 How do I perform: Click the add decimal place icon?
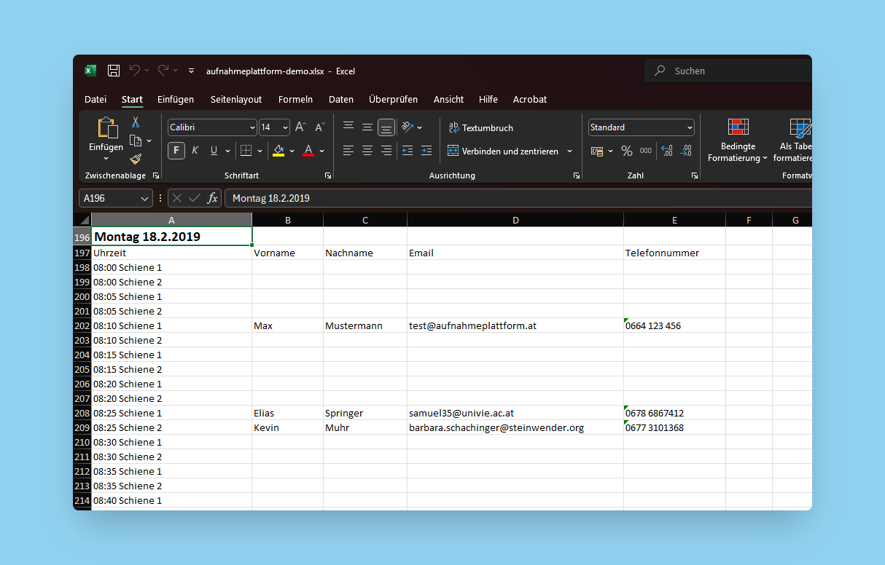[666, 151]
